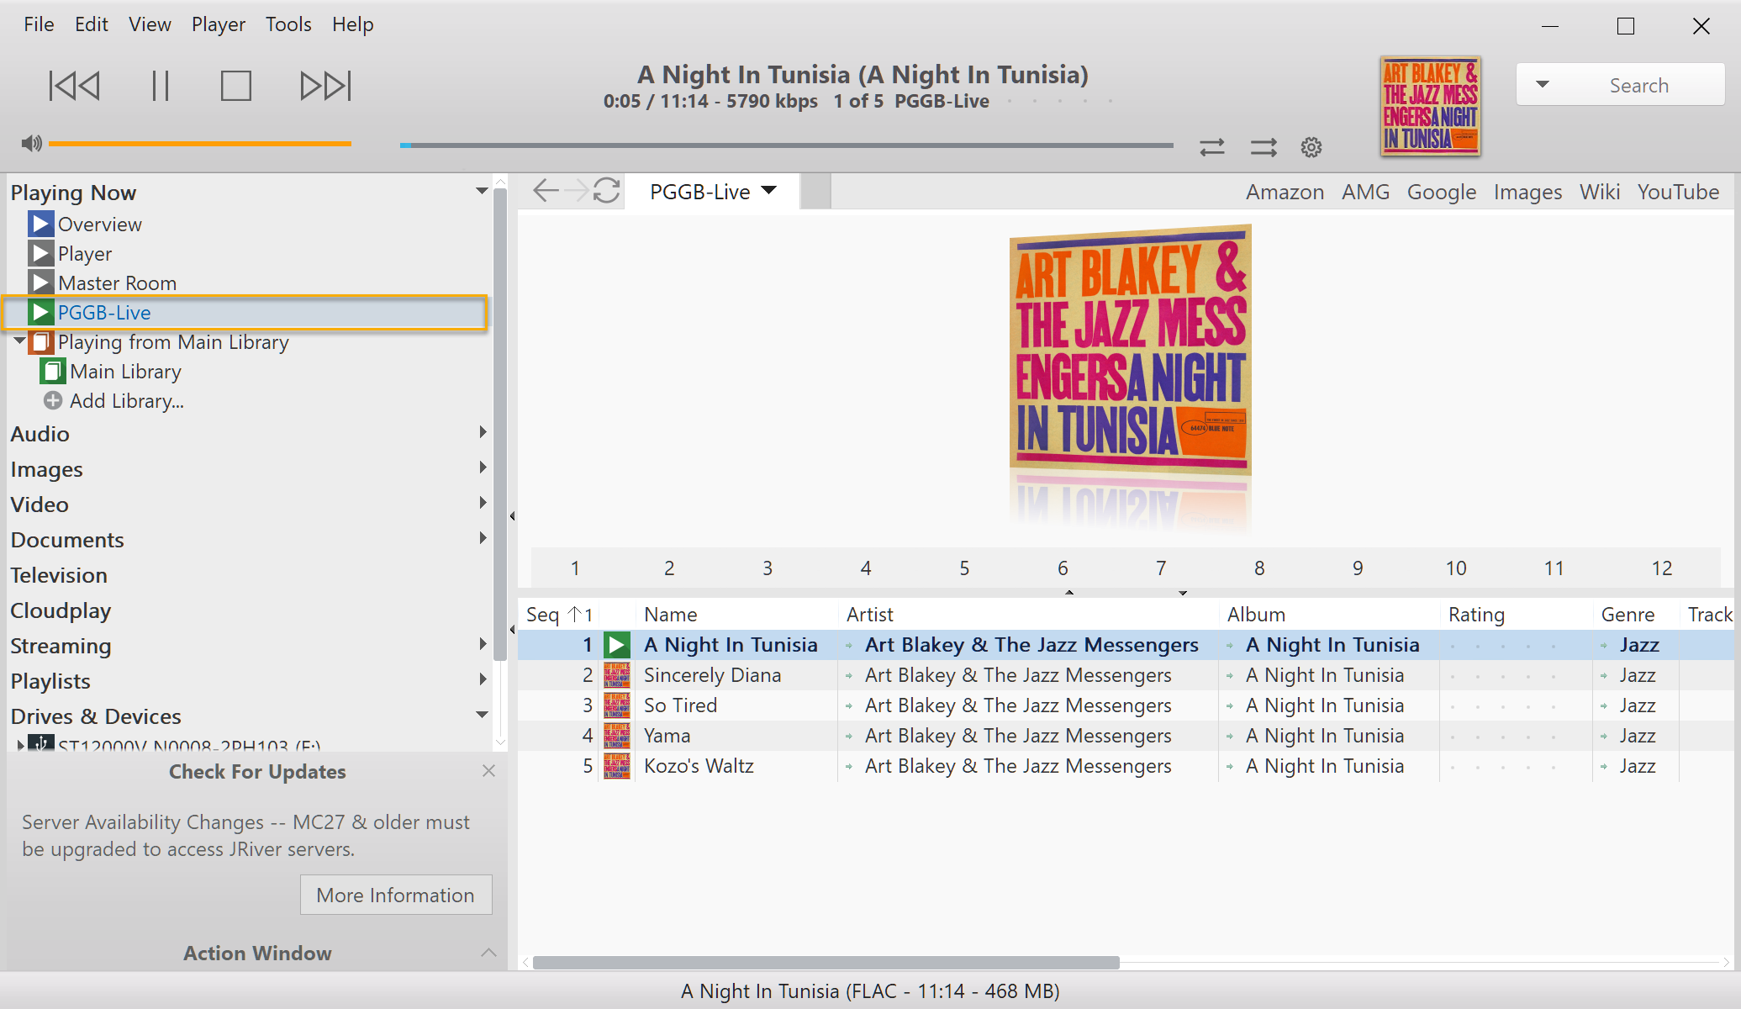1741x1009 pixels.
Task: Collapse the Drives & Devices section
Action: point(482,715)
